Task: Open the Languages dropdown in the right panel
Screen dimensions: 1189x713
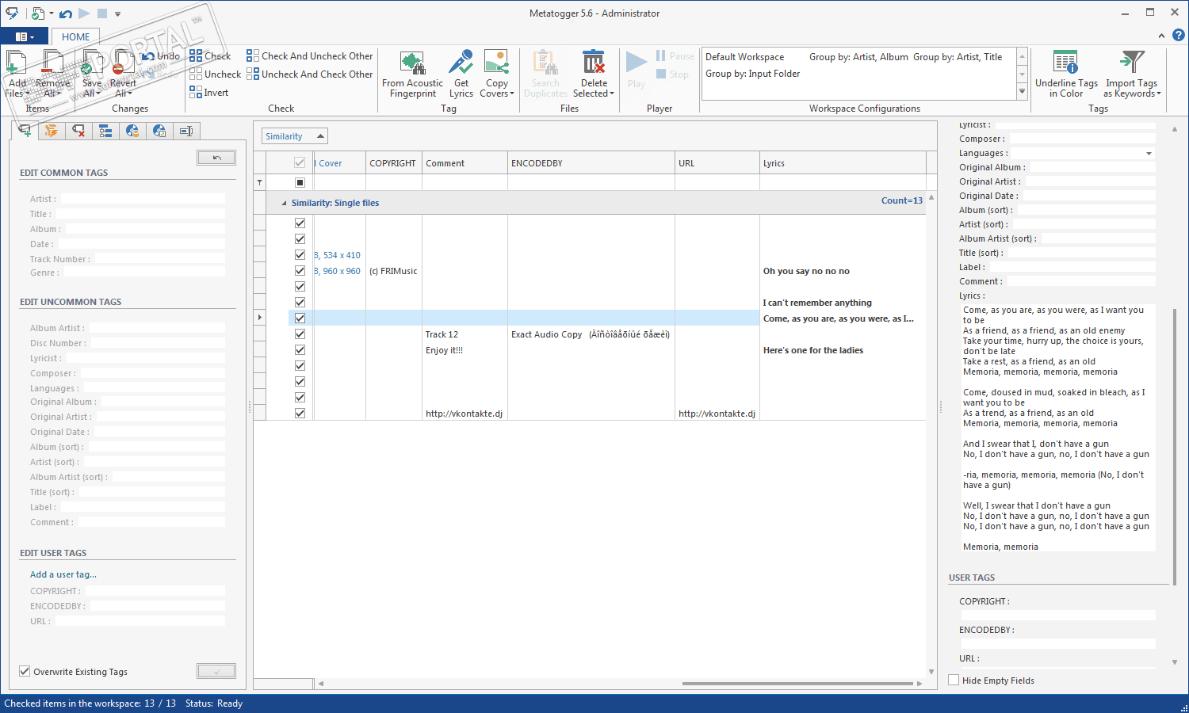Action: coord(1149,154)
